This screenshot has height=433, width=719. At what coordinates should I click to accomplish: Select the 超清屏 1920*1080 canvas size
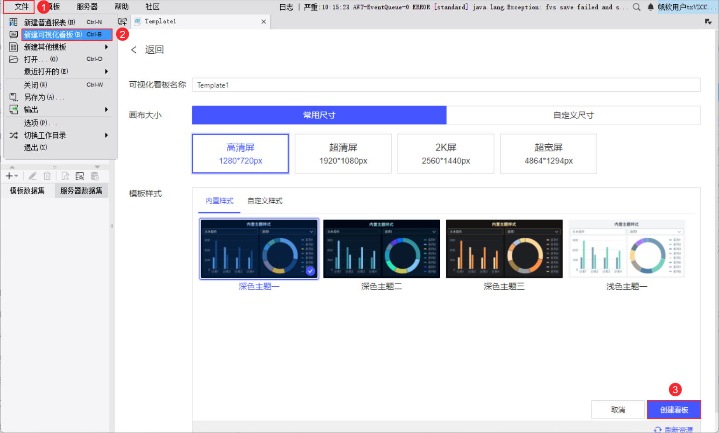click(343, 153)
